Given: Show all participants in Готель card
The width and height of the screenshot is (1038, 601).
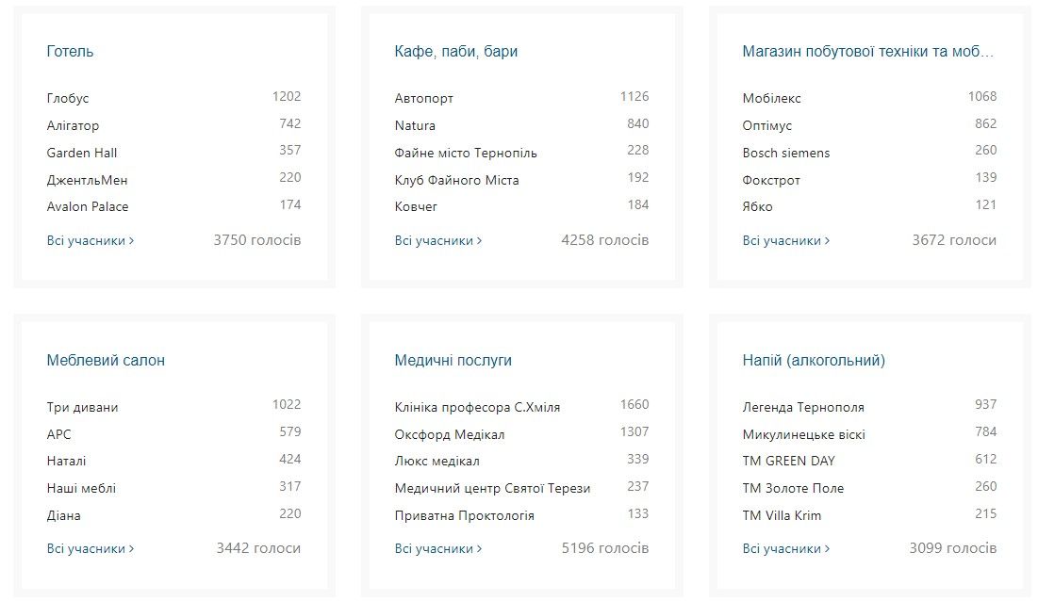Looking at the screenshot, I should tap(90, 240).
